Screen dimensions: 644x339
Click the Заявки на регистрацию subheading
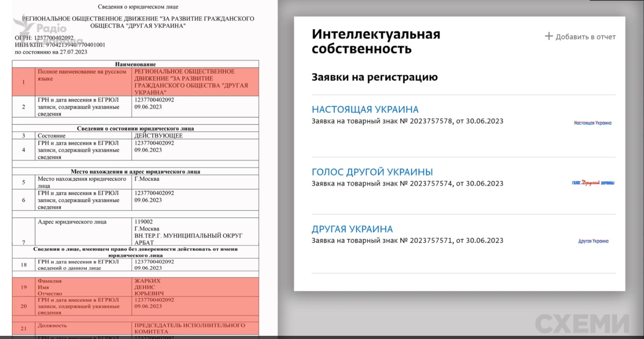click(x=374, y=77)
